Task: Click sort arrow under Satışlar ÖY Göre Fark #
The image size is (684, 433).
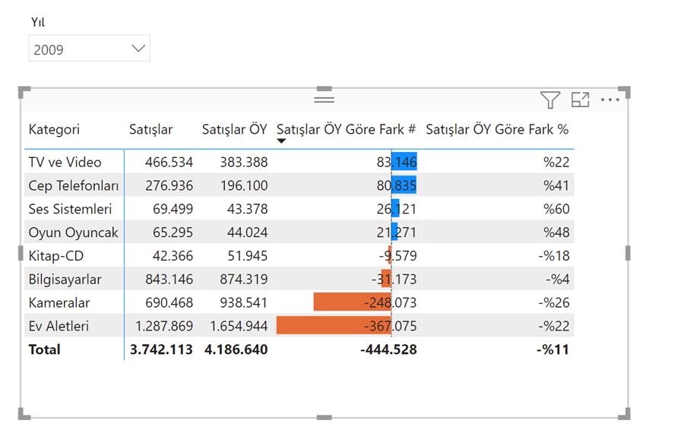Action: pyautogui.click(x=281, y=141)
